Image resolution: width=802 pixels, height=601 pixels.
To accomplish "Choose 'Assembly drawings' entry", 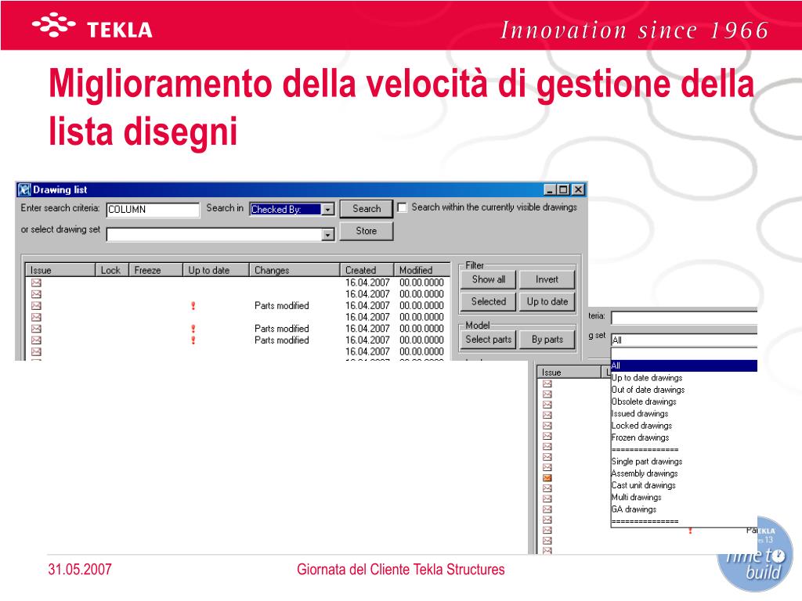I will click(x=645, y=473).
